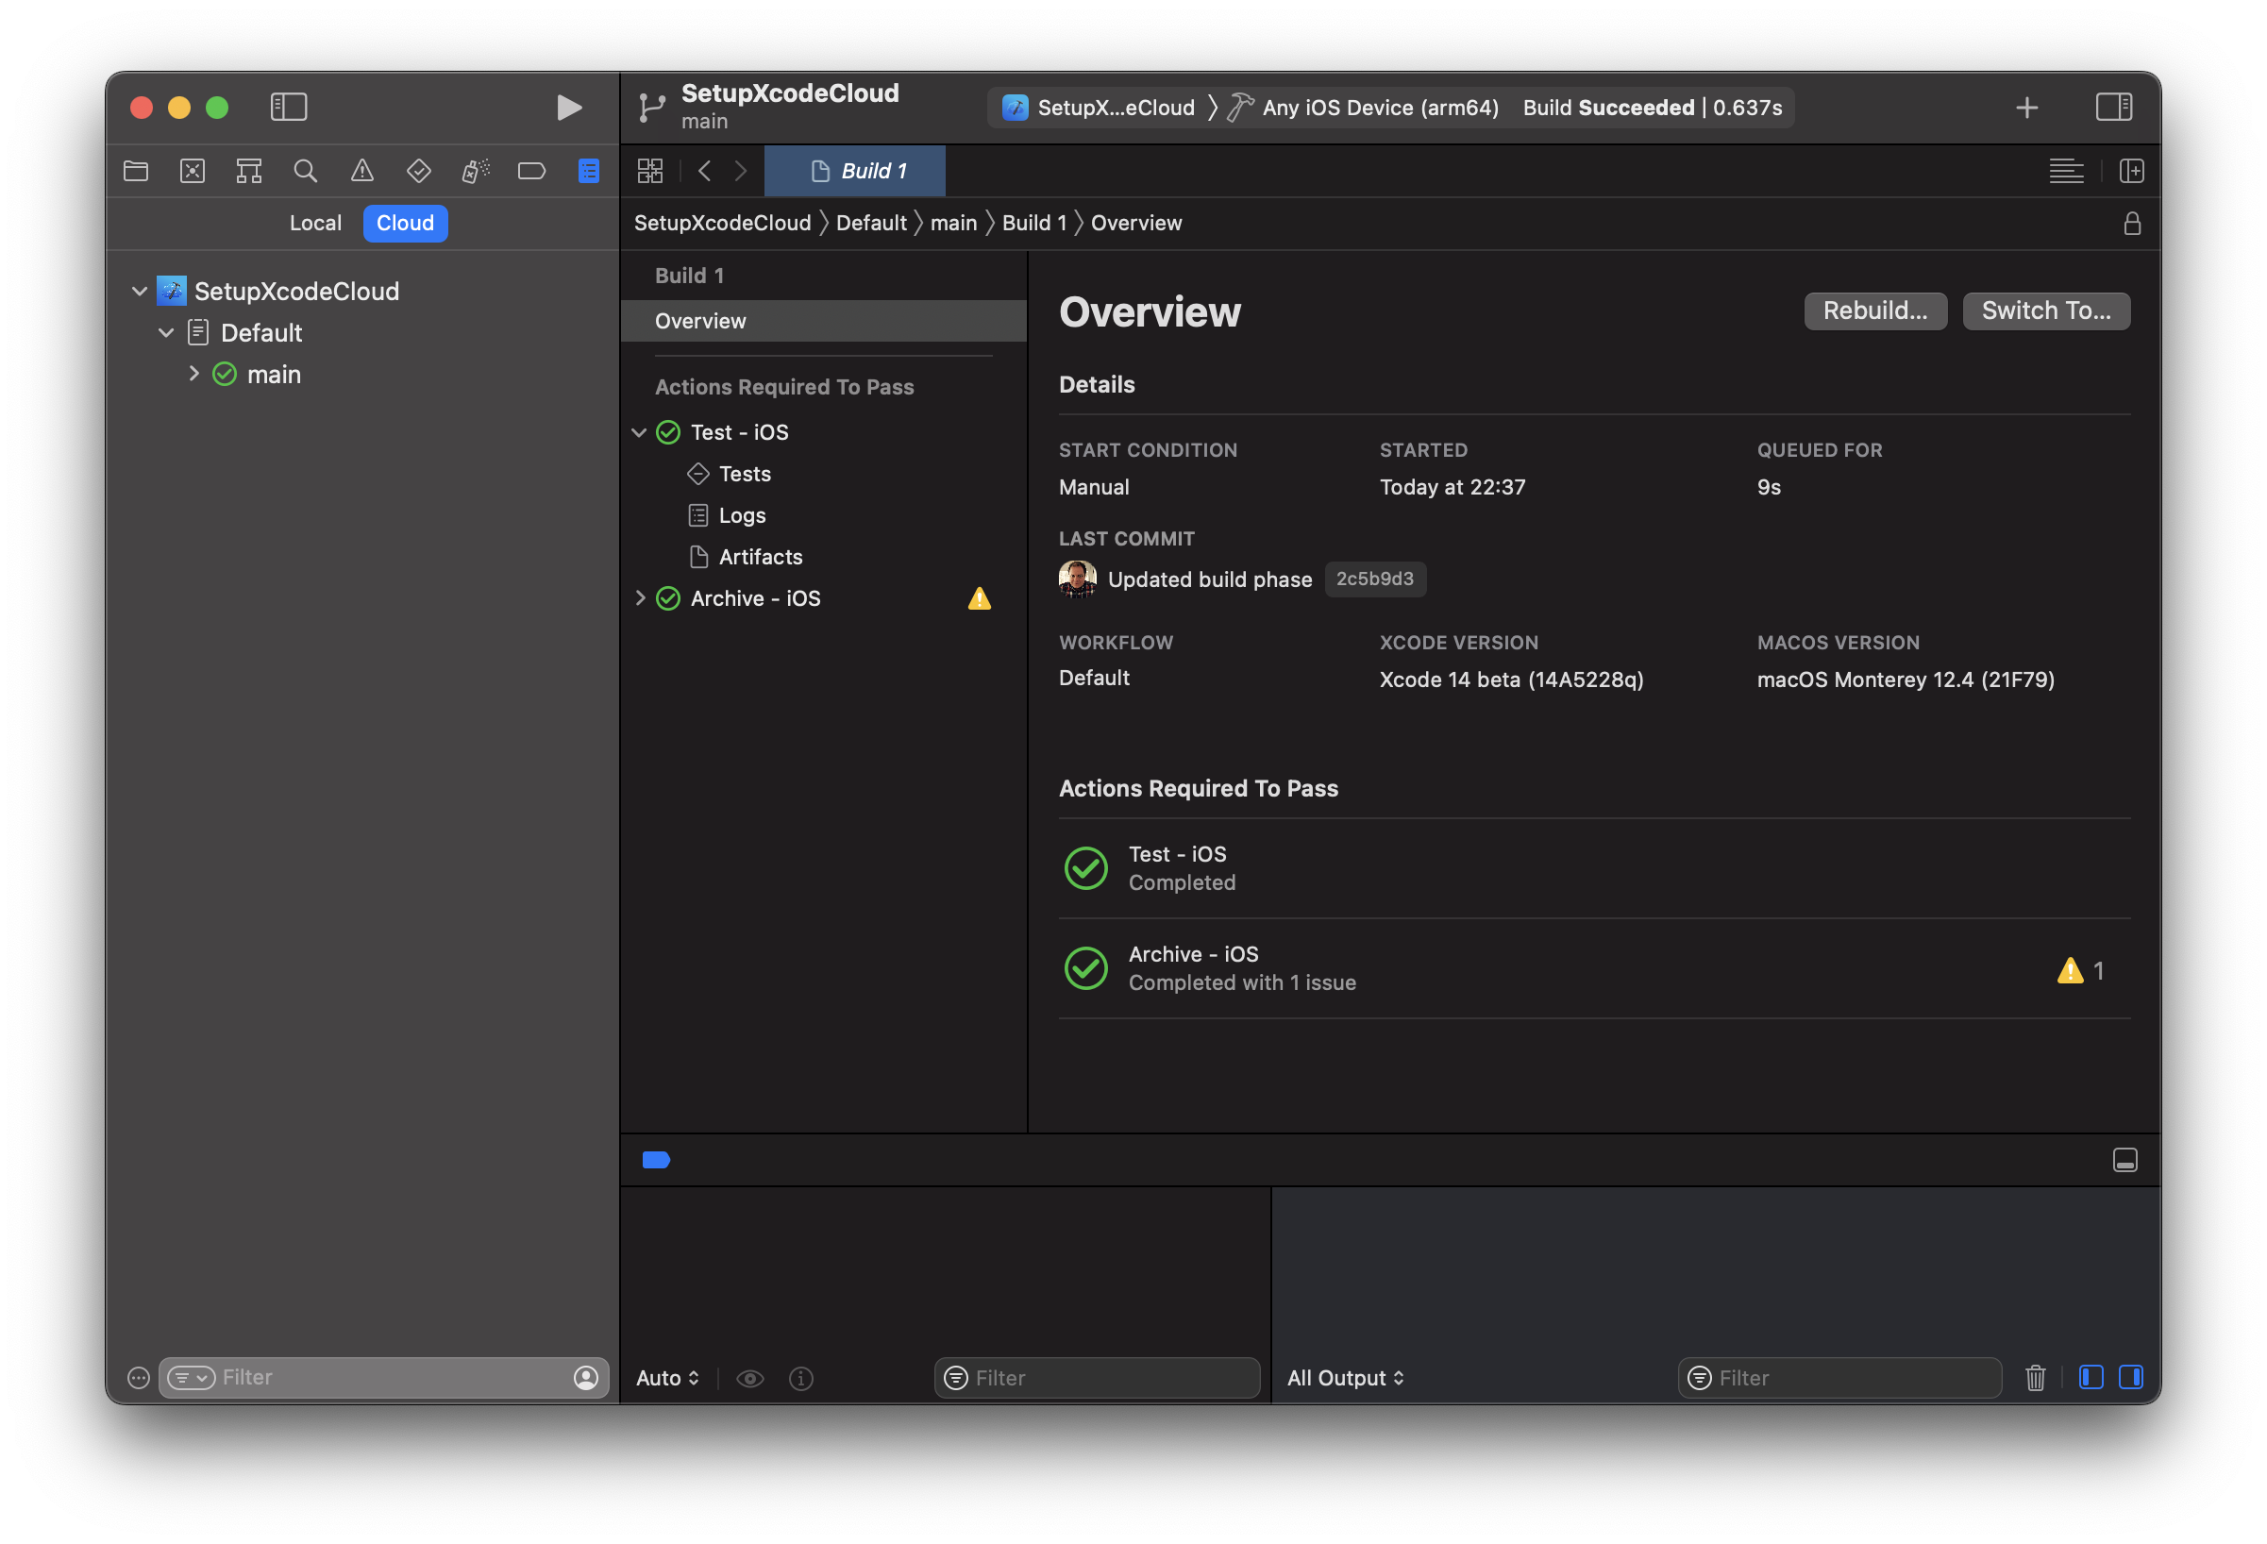Viewport: 2267px width, 1544px height.
Task: Expand the Archive - iOS action
Action: tap(640, 598)
